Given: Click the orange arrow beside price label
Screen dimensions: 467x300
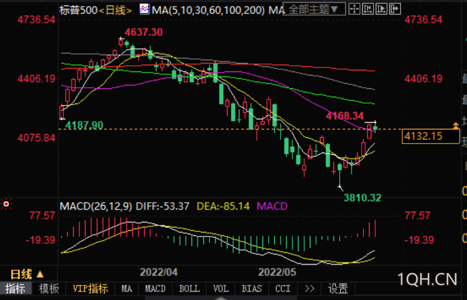Looking at the screenshot, I should (456, 126).
